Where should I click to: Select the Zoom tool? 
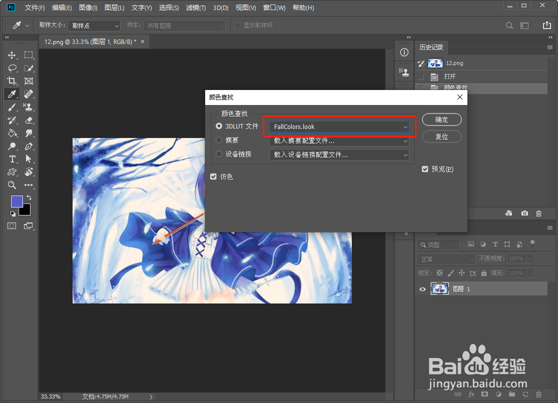[12, 185]
